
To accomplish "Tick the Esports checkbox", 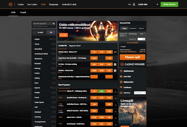I will click(x=54, y=88).
